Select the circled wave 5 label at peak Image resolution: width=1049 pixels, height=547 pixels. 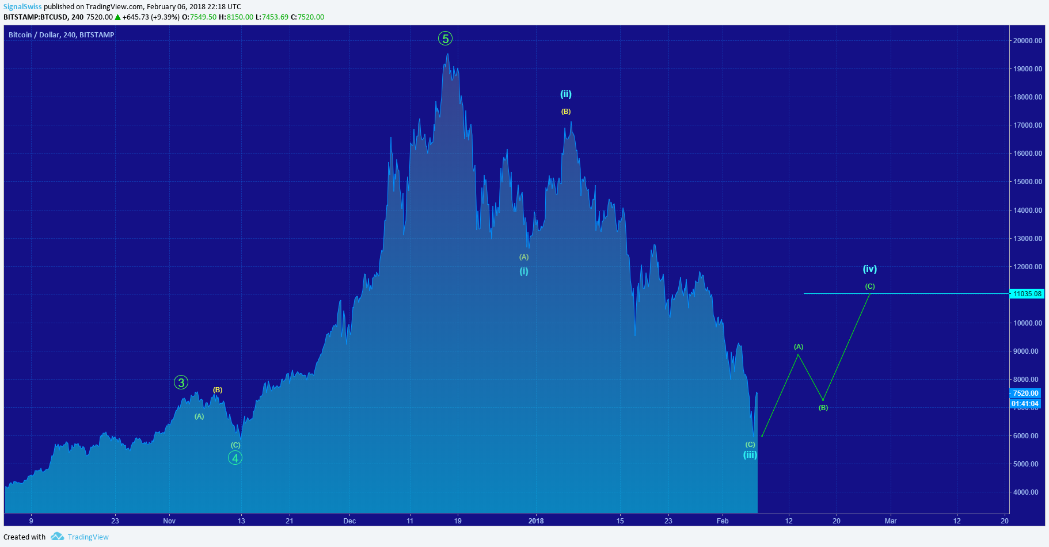(445, 39)
